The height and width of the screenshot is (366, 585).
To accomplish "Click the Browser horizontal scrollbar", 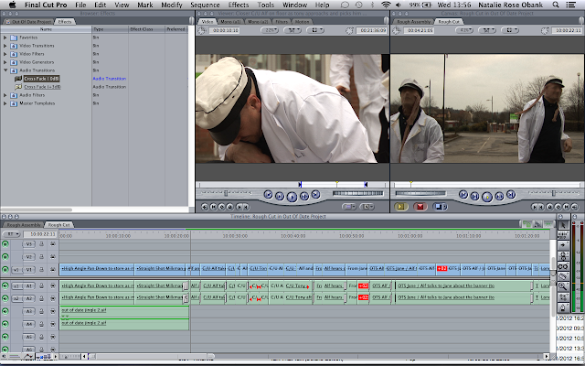I will (x=37, y=210).
